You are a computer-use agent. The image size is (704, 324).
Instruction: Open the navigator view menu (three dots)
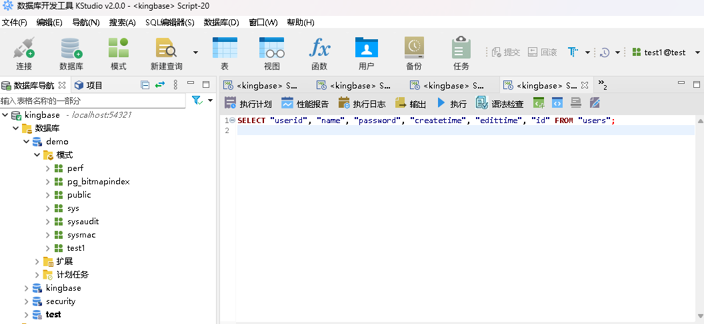(175, 84)
